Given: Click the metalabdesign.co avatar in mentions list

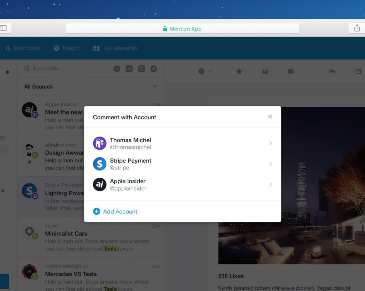Looking at the screenshot, I should pos(30,272).
